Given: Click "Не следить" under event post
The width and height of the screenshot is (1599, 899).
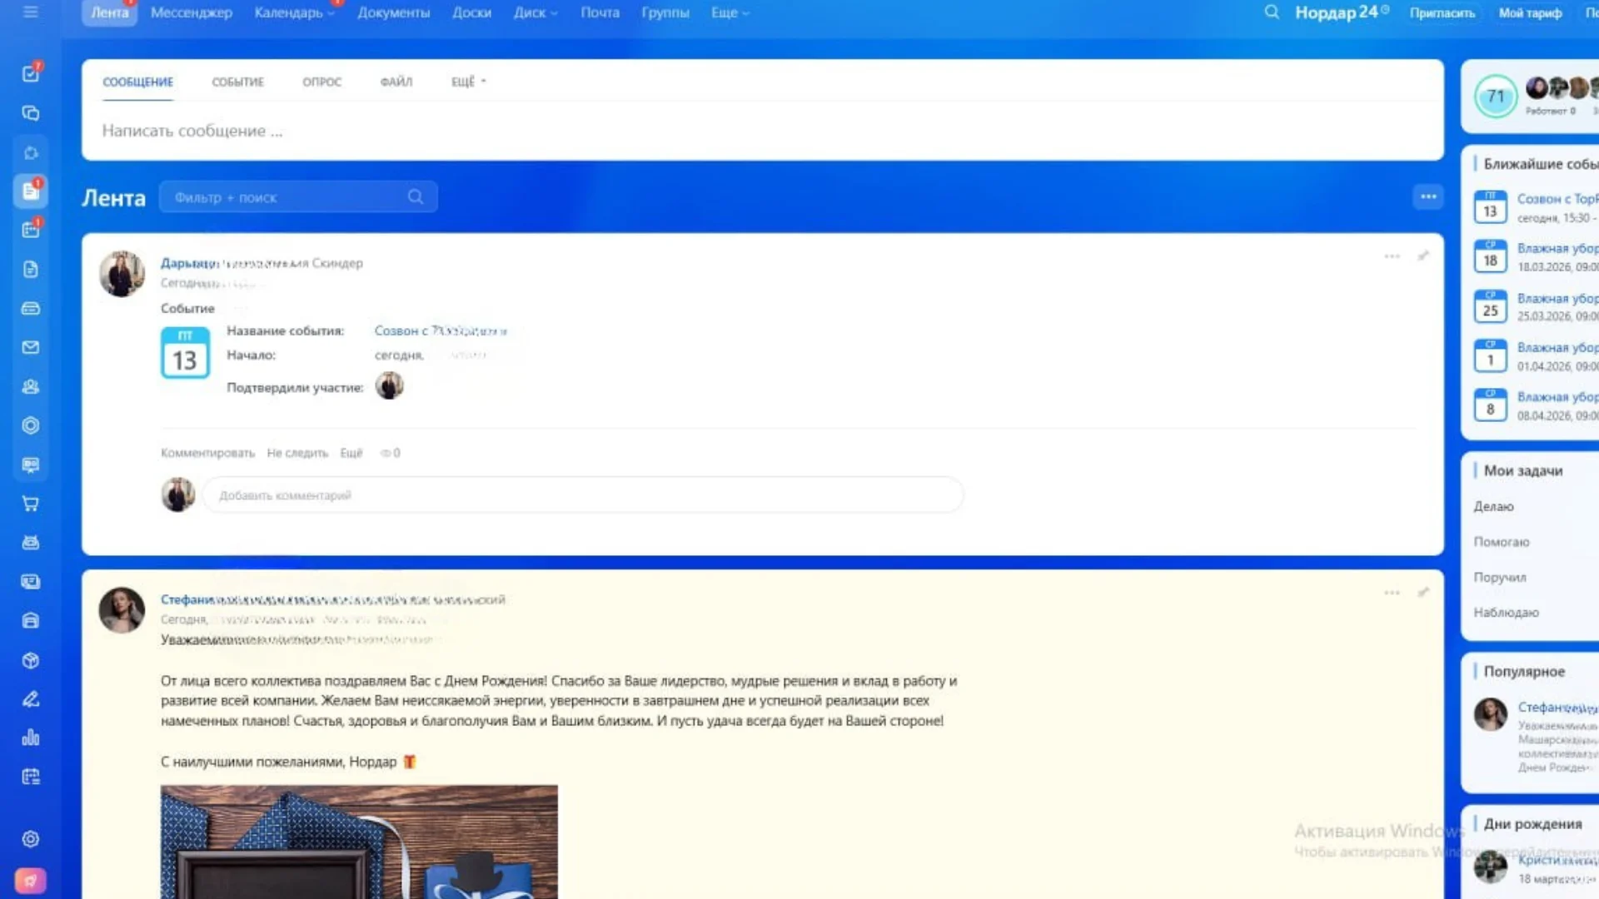Looking at the screenshot, I should (297, 453).
